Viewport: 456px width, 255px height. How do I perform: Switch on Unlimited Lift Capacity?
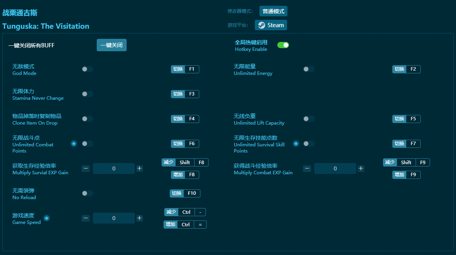tap(309, 119)
